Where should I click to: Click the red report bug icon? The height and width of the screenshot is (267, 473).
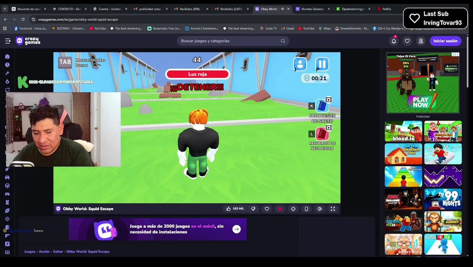click(x=280, y=209)
